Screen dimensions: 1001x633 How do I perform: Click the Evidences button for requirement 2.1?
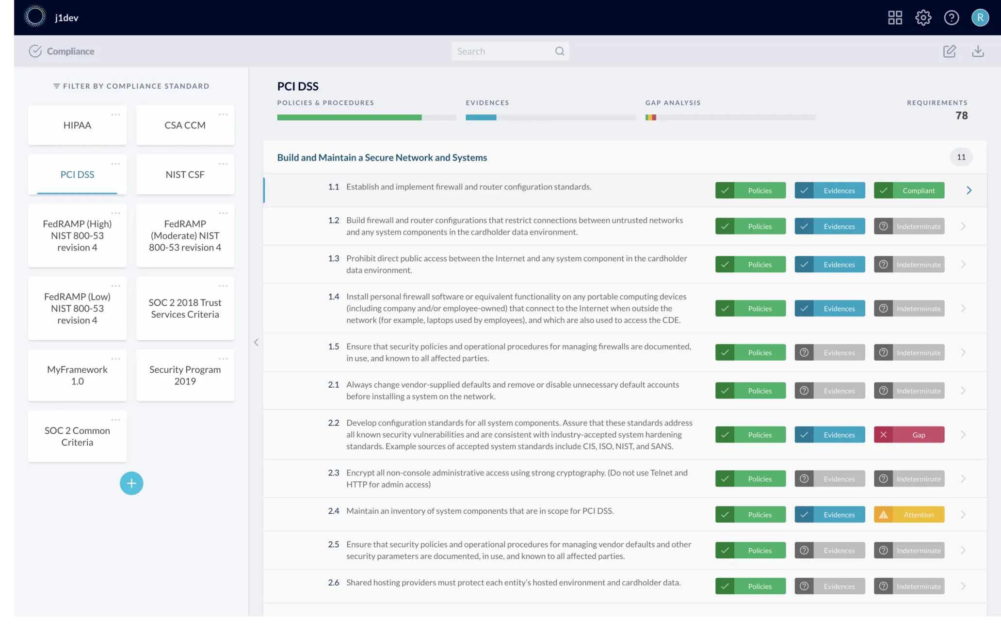[829, 391]
